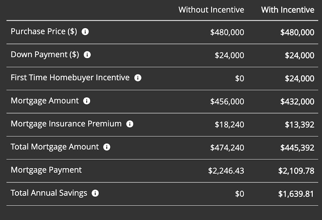The width and height of the screenshot is (322, 220).
Task: Click the $456,000 mortgage amount value
Action: tap(227, 101)
